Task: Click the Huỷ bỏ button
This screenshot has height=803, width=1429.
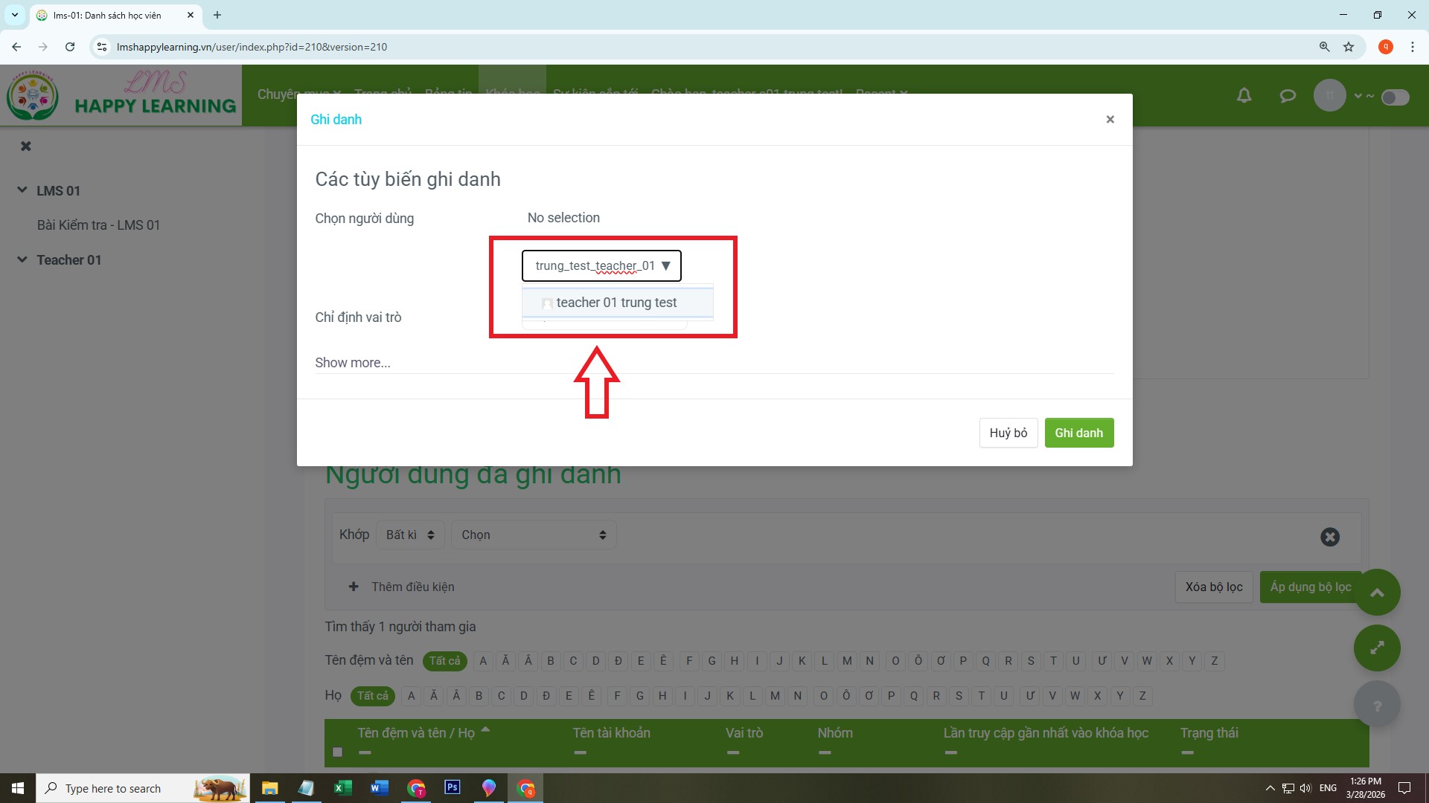Action: click(1008, 433)
